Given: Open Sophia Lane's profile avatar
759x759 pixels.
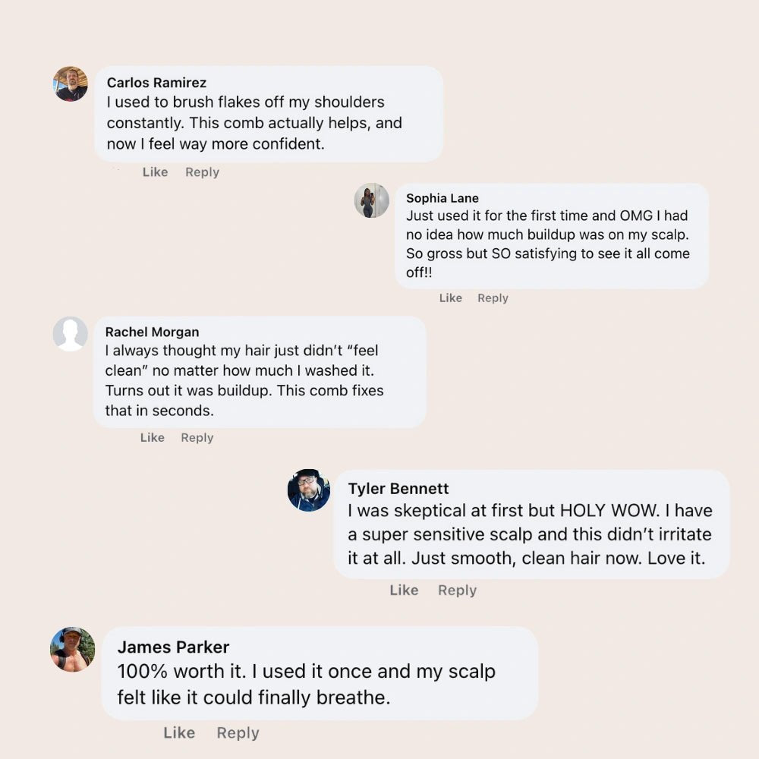Looking at the screenshot, I should 371,200.
